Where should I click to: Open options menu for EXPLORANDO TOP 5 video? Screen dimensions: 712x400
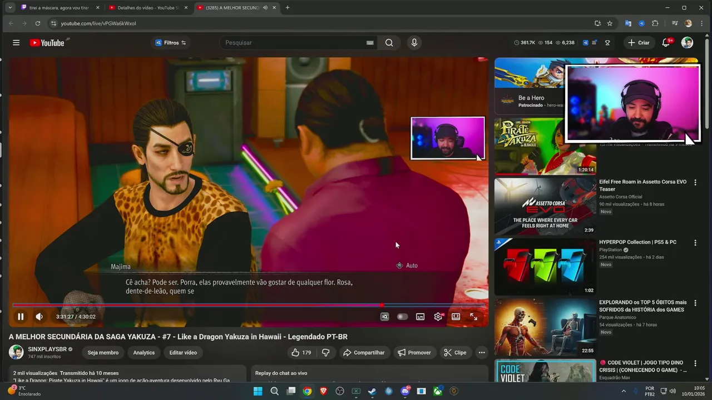click(695, 303)
